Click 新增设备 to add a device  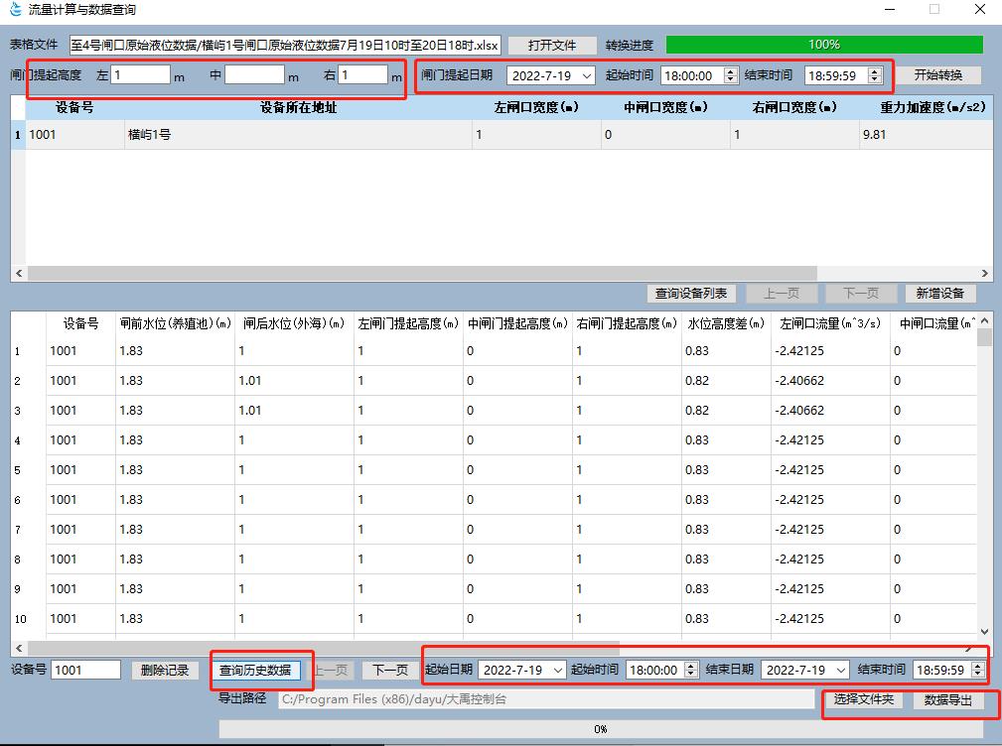(939, 294)
